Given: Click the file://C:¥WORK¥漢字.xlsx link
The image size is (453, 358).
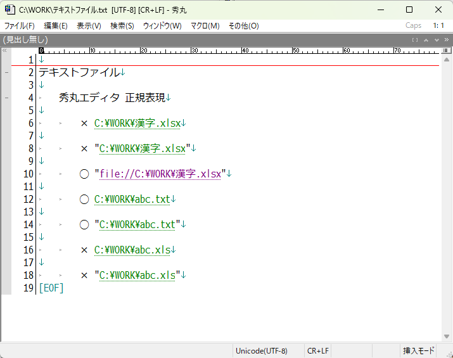Looking at the screenshot, I should coord(160,174).
